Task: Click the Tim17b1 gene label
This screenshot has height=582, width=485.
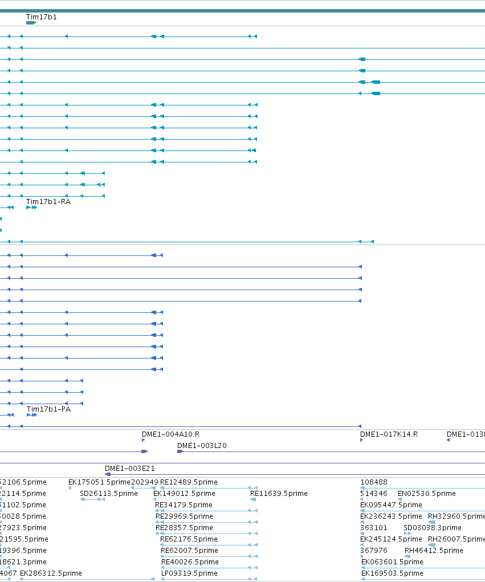Action: [x=41, y=17]
